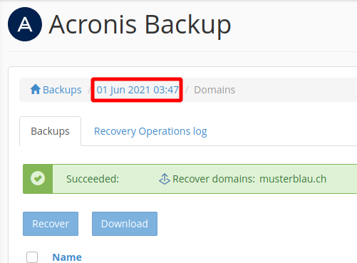Toggle the select-all checkbox beside Name
This screenshot has height=263, width=357.
click(32, 257)
